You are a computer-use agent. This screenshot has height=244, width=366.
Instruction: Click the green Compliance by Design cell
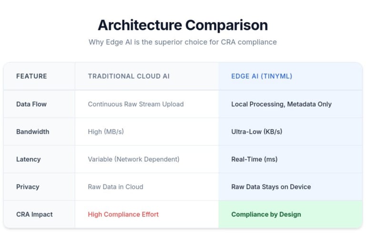click(x=266, y=214)
